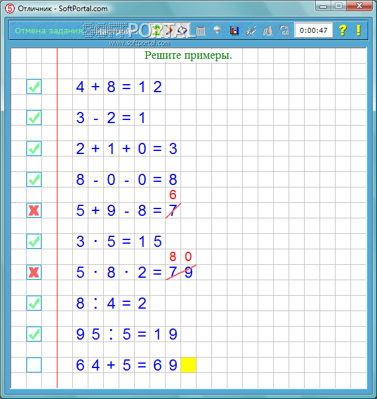Click the answer 12 in first example
Screen dimensions: 377x399
click(150, 87)
